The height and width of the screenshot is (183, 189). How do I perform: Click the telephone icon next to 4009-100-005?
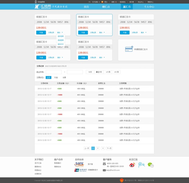pyautogui.click(x=104, y=164)
